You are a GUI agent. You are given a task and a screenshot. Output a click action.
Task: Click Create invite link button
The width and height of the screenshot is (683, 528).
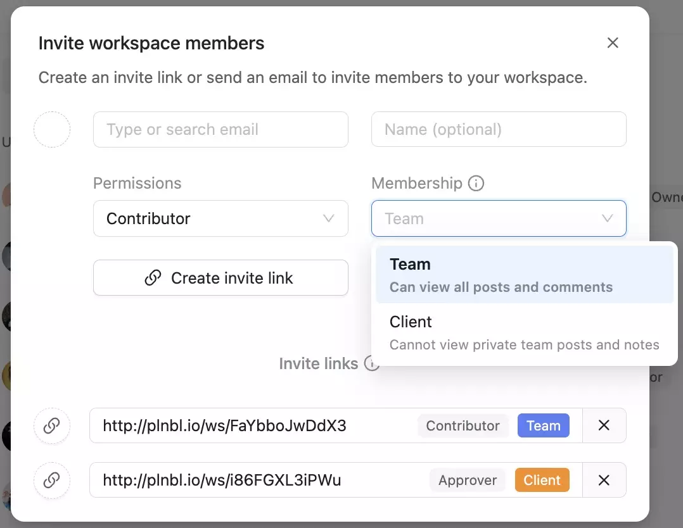coord(220,278)
